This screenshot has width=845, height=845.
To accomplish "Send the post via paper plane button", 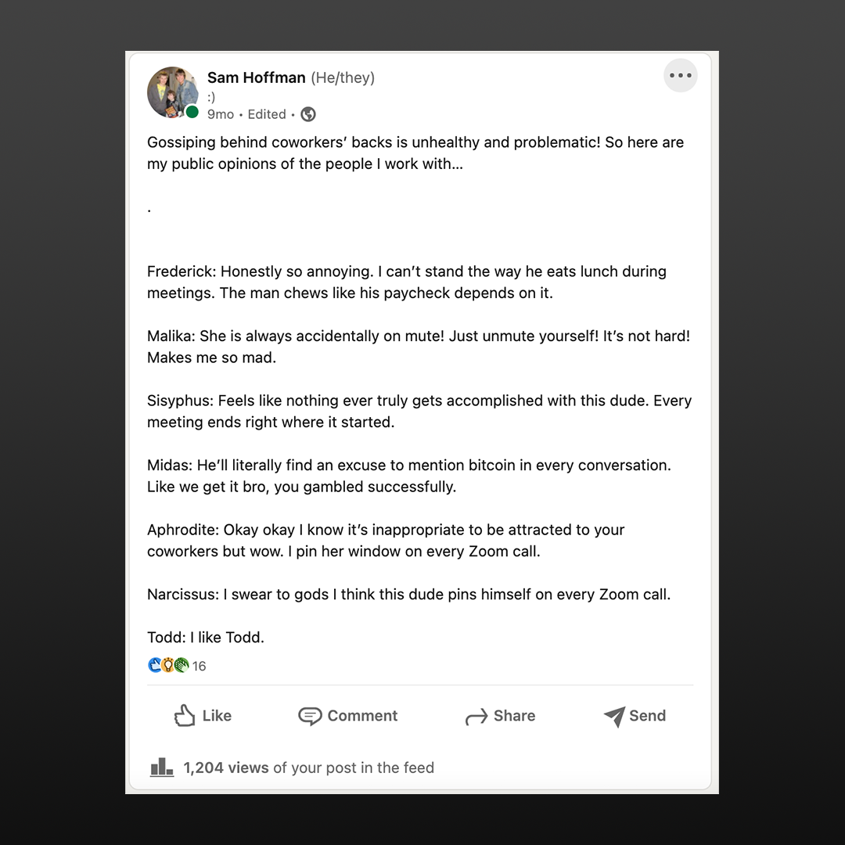I will [x=635, y=716].
